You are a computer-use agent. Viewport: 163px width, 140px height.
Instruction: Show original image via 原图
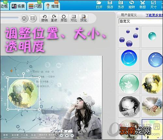click(64, 18)
